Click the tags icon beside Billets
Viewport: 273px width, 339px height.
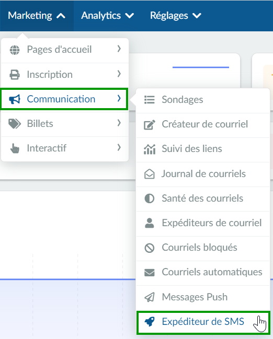coord(15,124)
